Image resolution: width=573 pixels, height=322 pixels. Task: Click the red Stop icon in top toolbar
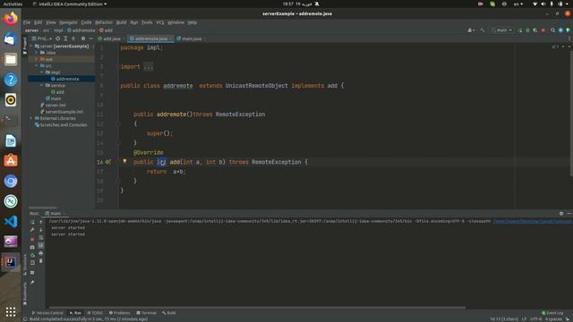[543, 30]
